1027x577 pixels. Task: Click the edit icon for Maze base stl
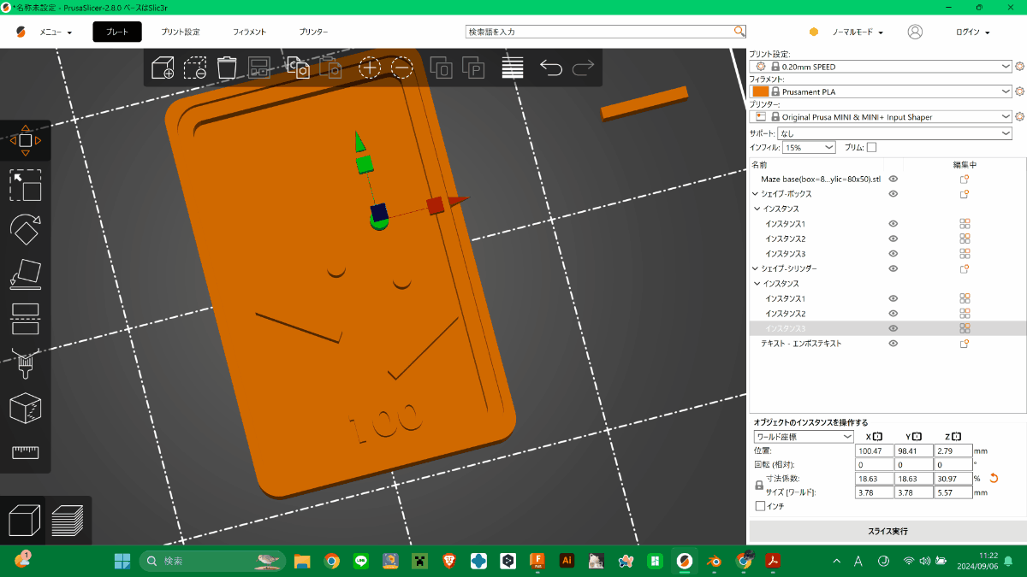click(964, 180)
